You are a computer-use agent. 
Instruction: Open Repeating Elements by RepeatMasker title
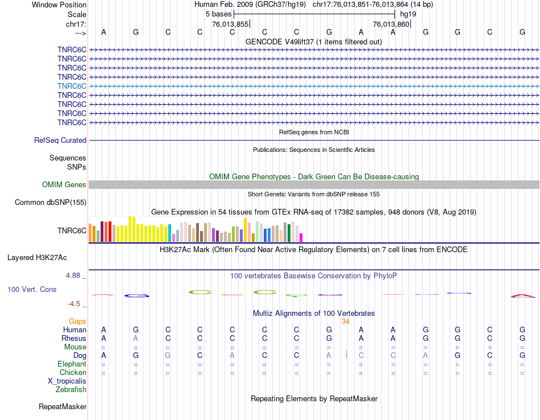[x=314, y=399]
